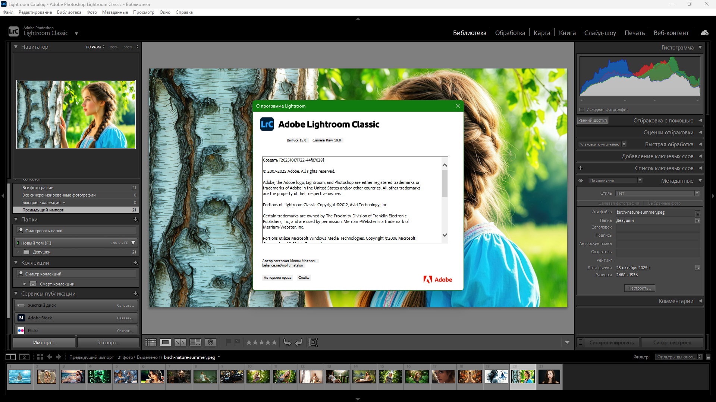Viewport: 716px width, 402px height.
Task: Collapse the Навигатор panel triangle
Action: (x=16, y=47)
